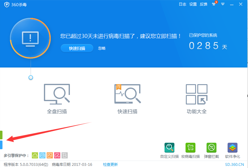Image resolution: width=248 pixels, height=168 pixels.
Task: Open 宏病毒扫描 macro virus scan tool
Action: pyautogui.click(x=190, y=150)
